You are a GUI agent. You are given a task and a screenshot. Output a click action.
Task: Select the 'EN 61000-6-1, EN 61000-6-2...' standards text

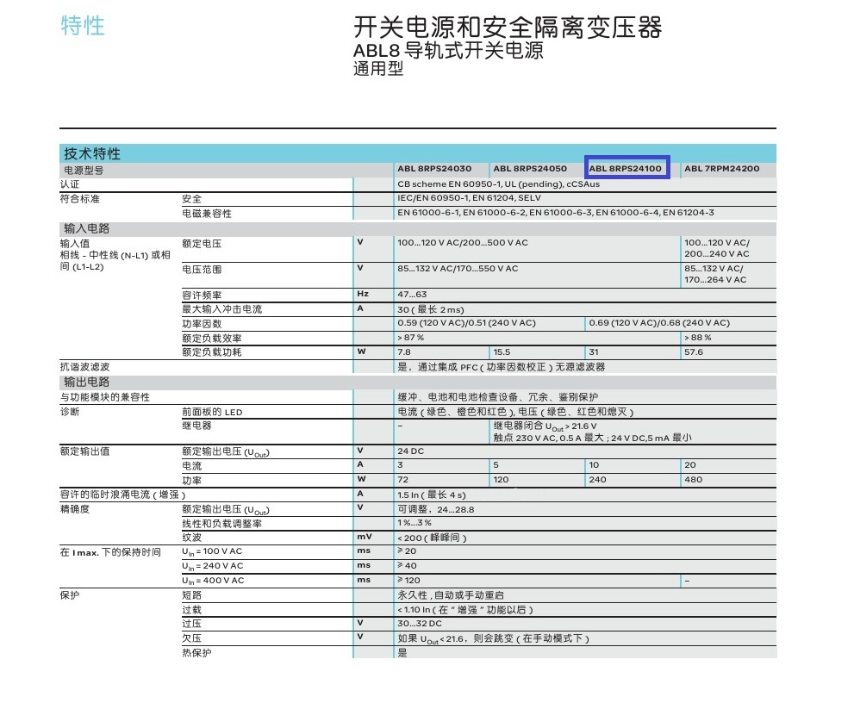[556, 213]
